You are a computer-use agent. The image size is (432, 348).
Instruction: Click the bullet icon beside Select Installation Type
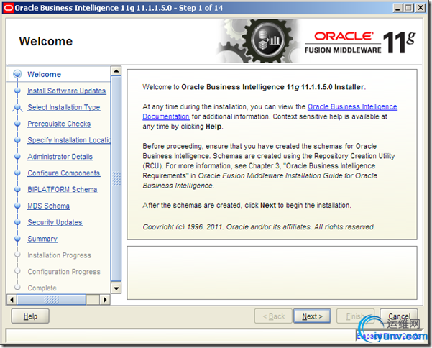pos(17,107)
